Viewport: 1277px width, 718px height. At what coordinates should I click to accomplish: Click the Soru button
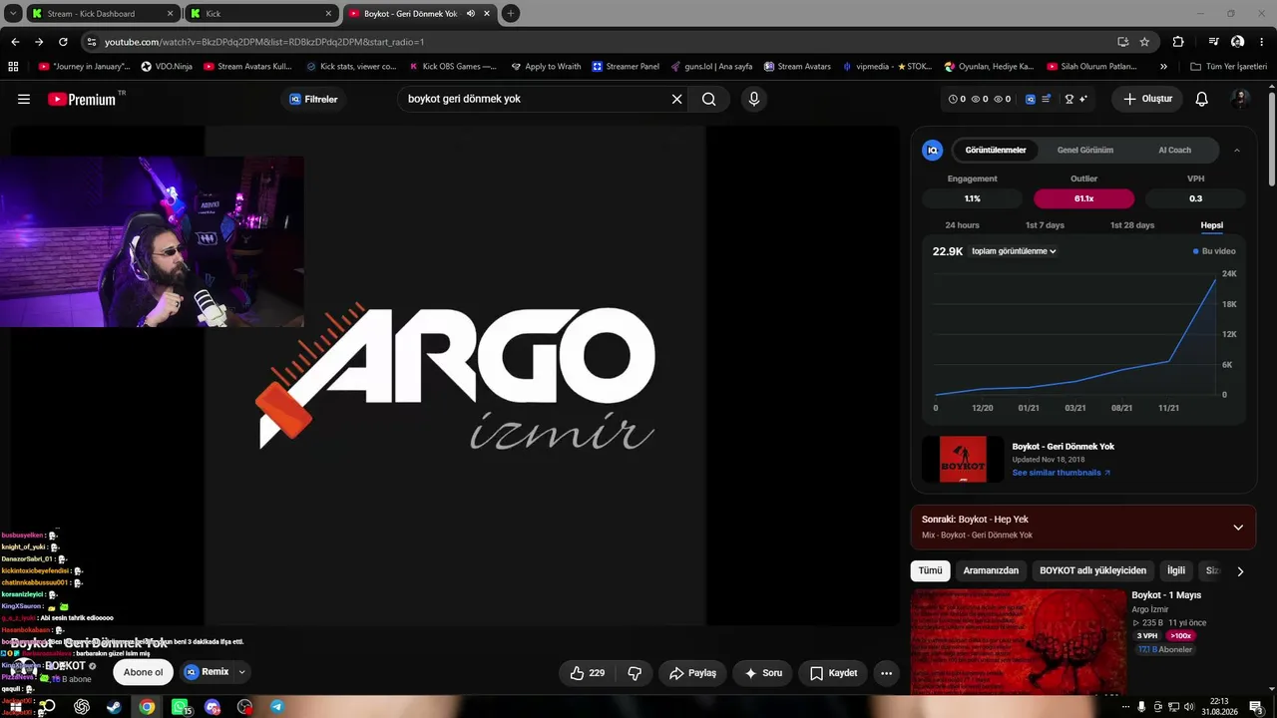pos(763,673)
